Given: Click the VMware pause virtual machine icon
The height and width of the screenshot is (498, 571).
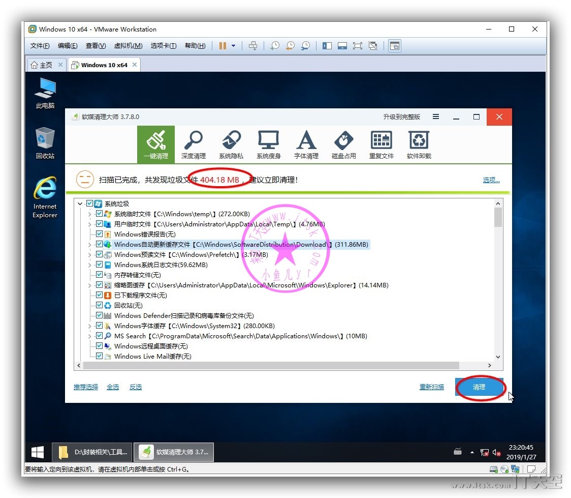Looking at the screenshot, I should pos(223,46).
